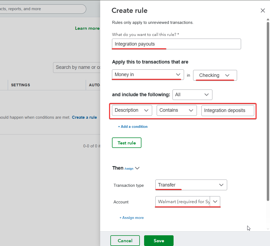Viewport: 270px width, 246px height.
Task: Click the Walmart account field
Action: (183, 202)
